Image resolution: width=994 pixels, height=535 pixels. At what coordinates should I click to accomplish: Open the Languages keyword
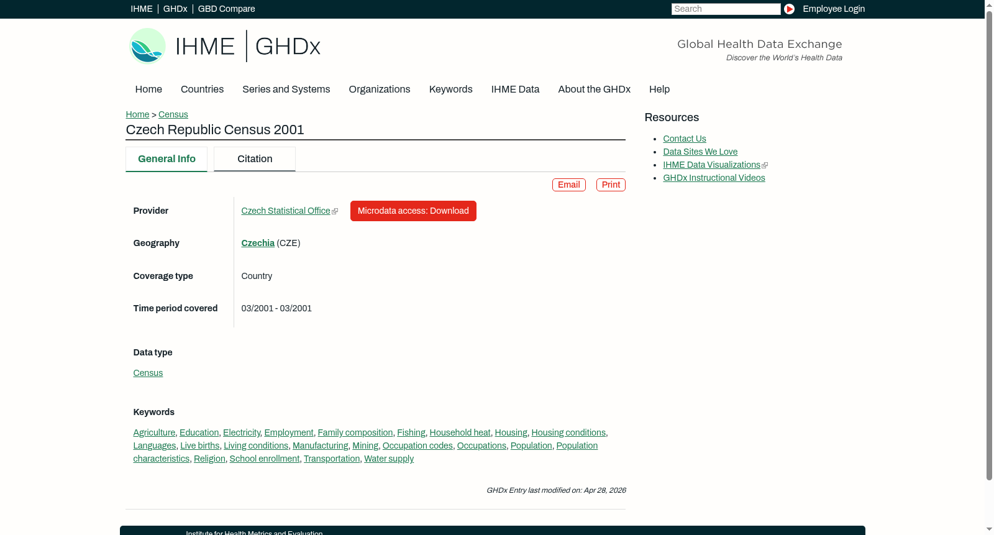pyautogui.click(x=155, y=446)
